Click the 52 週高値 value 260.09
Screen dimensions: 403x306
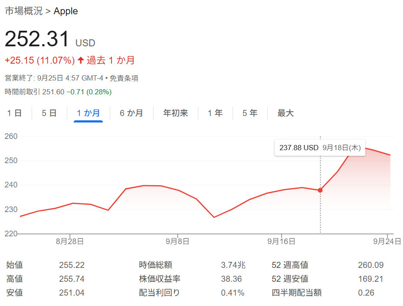tap(370, 265)
